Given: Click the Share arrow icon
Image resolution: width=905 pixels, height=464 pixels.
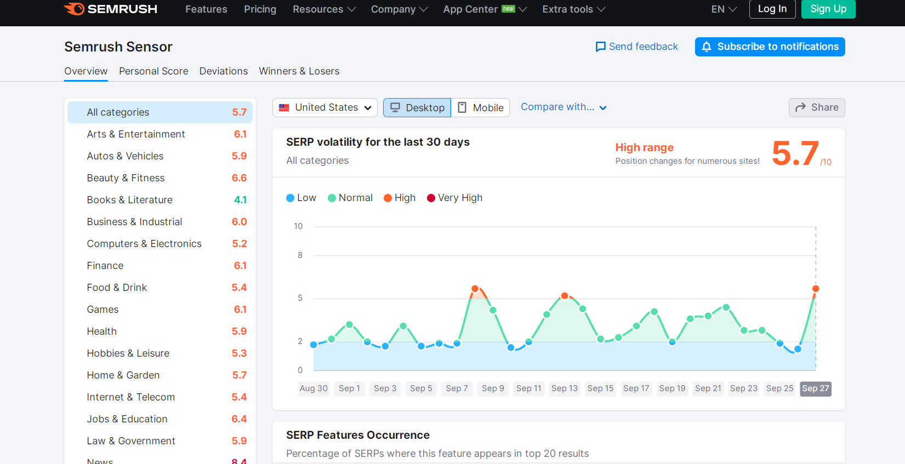Looking at the screenshot, I should (x=801, y=107).
